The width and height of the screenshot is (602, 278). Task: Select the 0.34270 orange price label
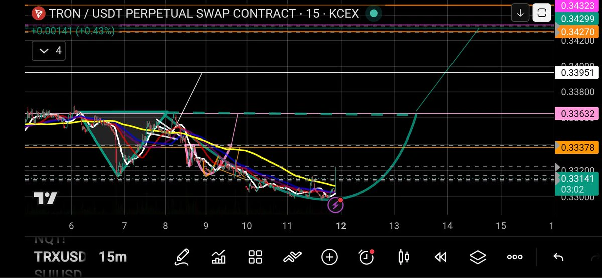pos(576,32)
